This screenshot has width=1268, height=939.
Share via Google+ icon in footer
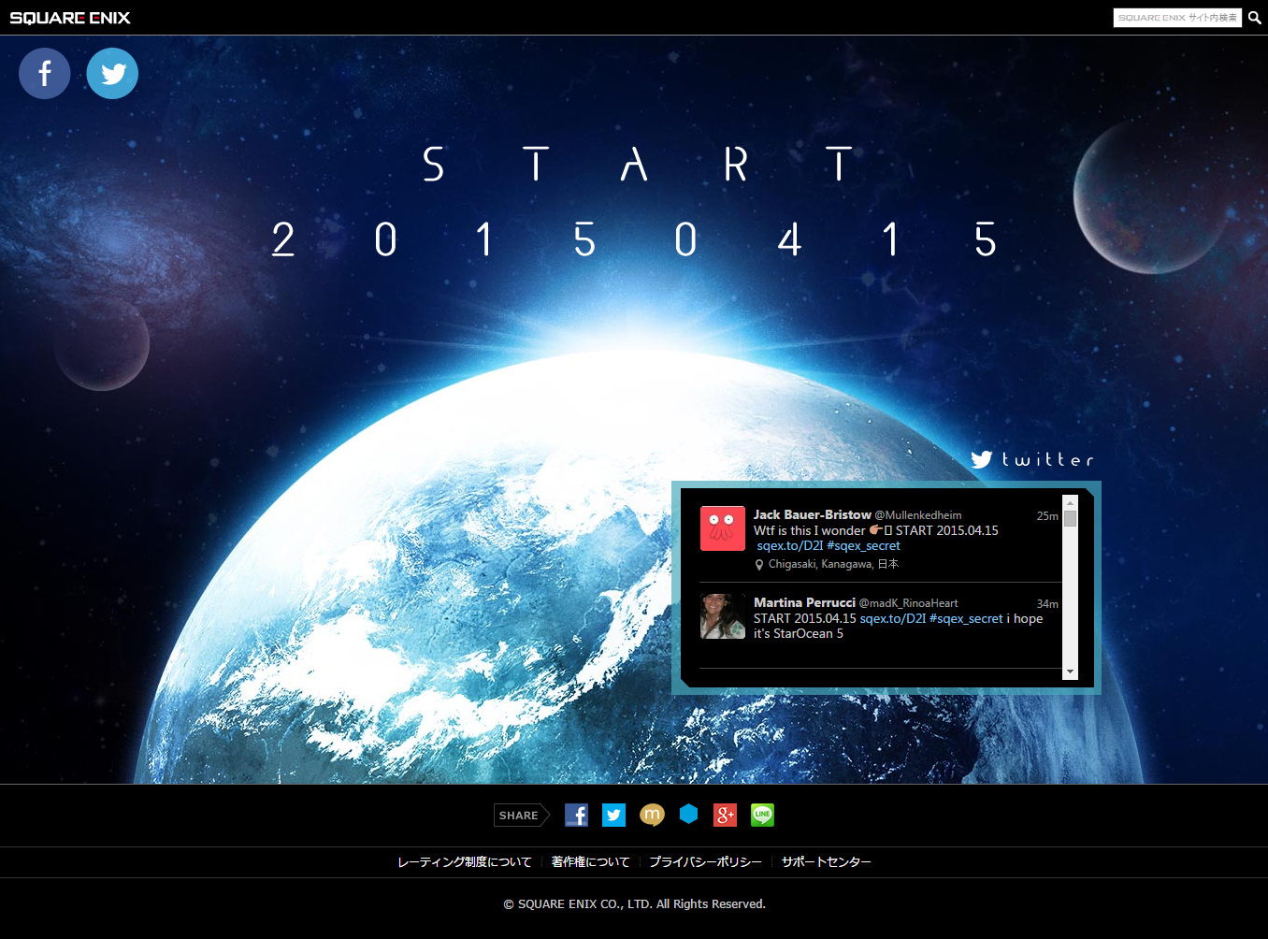coord(725,815)
